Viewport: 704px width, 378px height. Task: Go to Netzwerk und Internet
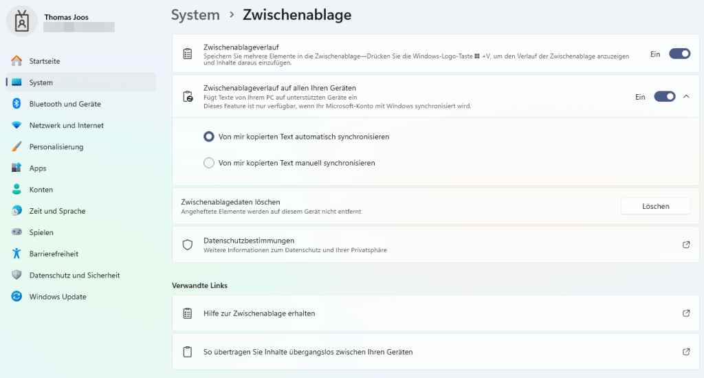point(81,125)
